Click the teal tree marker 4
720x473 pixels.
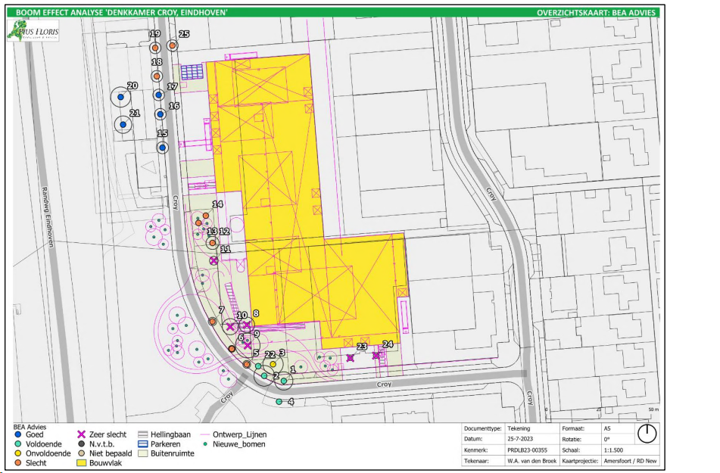point(279,402)
